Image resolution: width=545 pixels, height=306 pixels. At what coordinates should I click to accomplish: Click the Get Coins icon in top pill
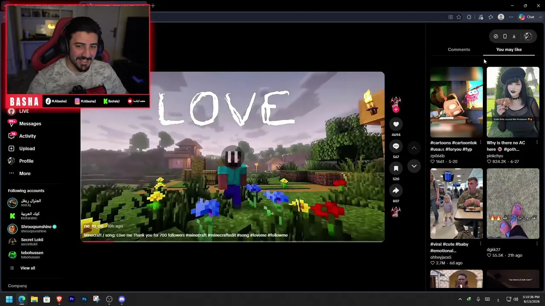pyautogui.click(x=496, y=37)
